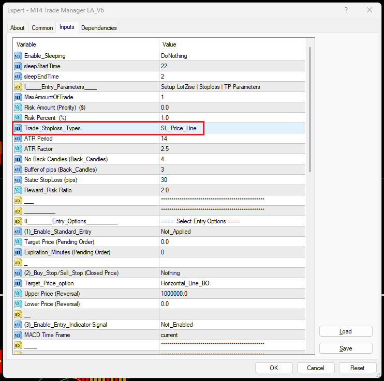Viewport: 384px width, 381px height.
Task: Click the Reset button
Action: pos(357,368)
